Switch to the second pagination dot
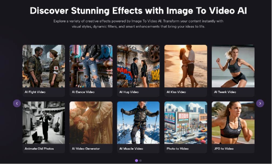Screen dimensions: 272x164 click(x=141, y=161)
